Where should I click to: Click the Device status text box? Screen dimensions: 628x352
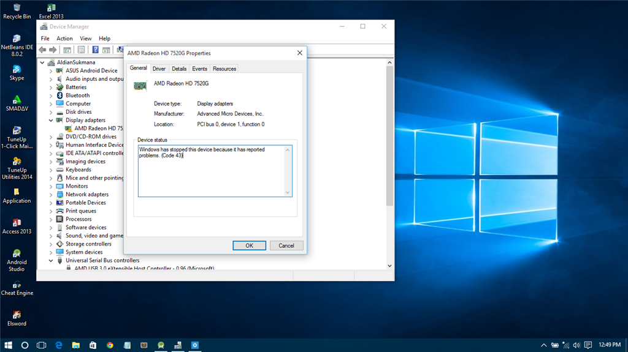215,171
